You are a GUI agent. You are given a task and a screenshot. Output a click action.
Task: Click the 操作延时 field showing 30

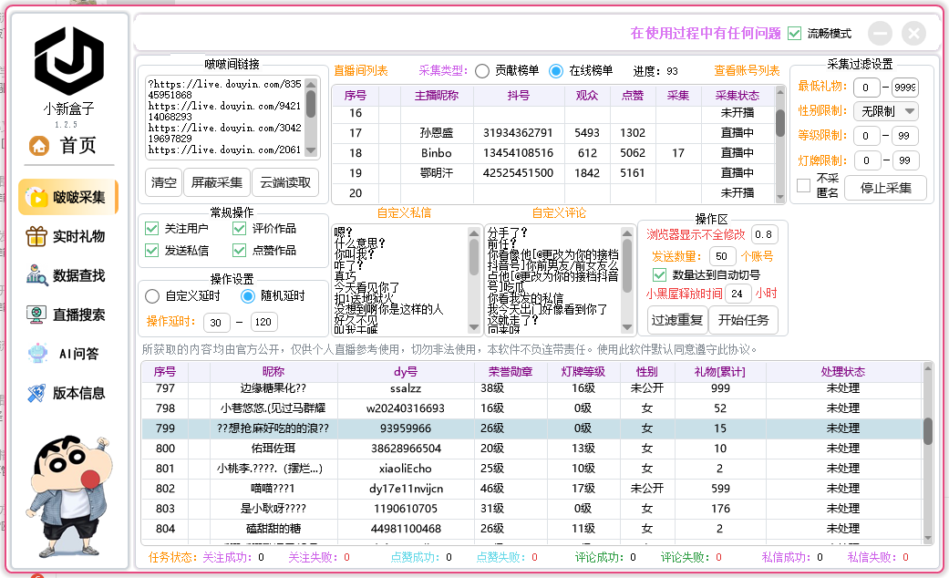coord(217,322)
